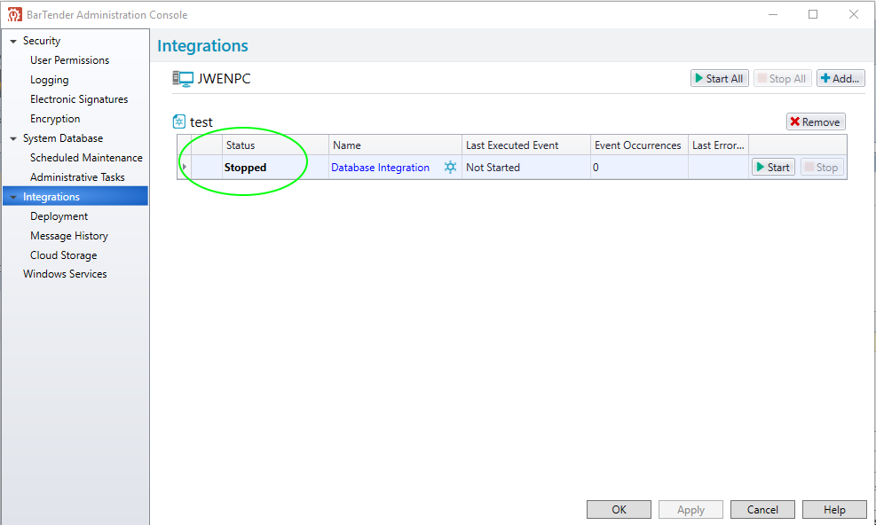Open Scheduled Maintenance page
The height and width of the screenshot is (525, 876).
[x=87, y=158]
